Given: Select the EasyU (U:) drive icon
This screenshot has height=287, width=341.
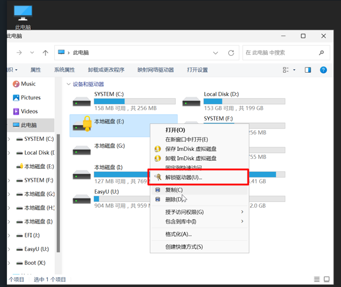Looking at the screenshot, I should click(82, 199).
